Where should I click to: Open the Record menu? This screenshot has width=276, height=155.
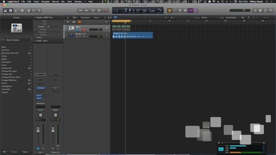tap(55, 2)
